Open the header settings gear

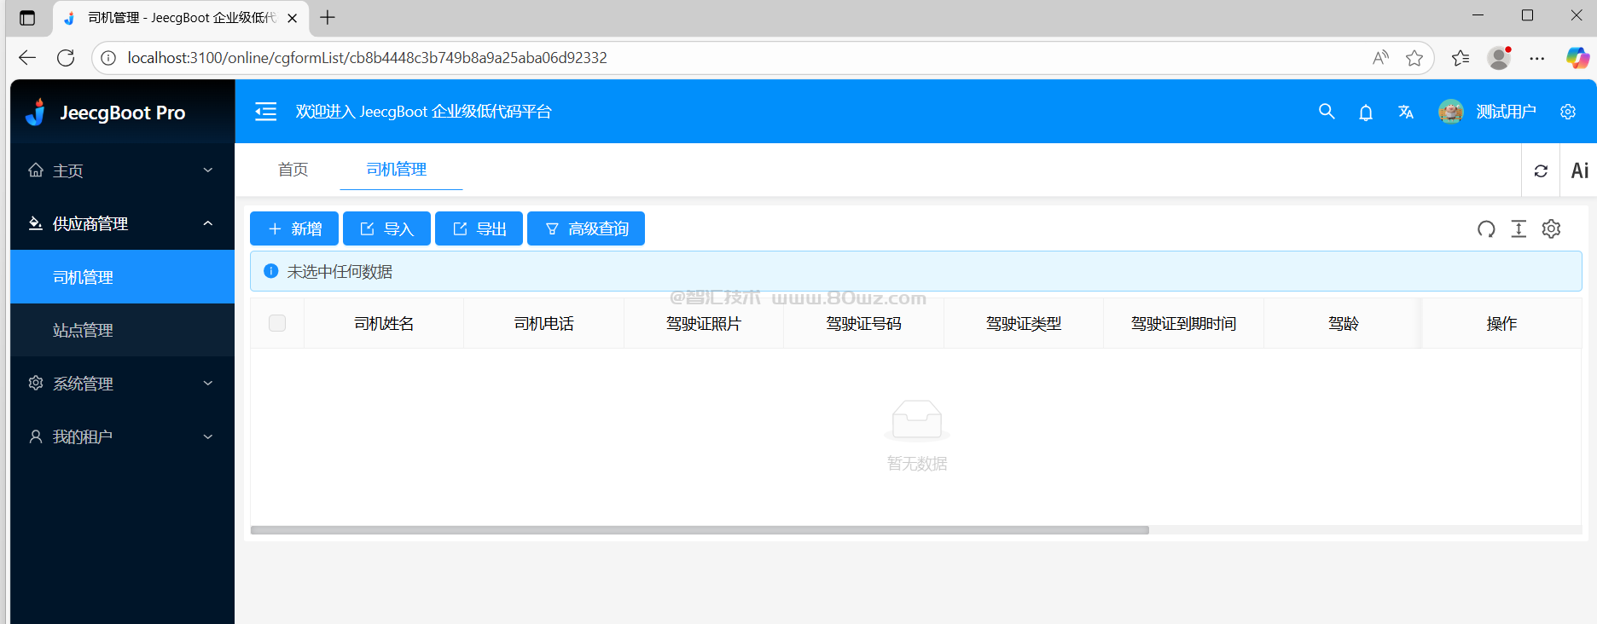click(x=1568, y=112)
